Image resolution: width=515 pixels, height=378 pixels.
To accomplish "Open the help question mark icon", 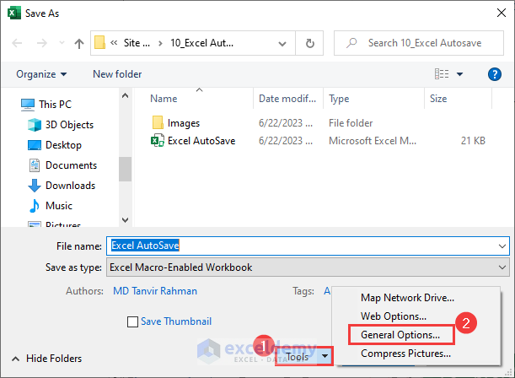I will (x=495, y=74).
